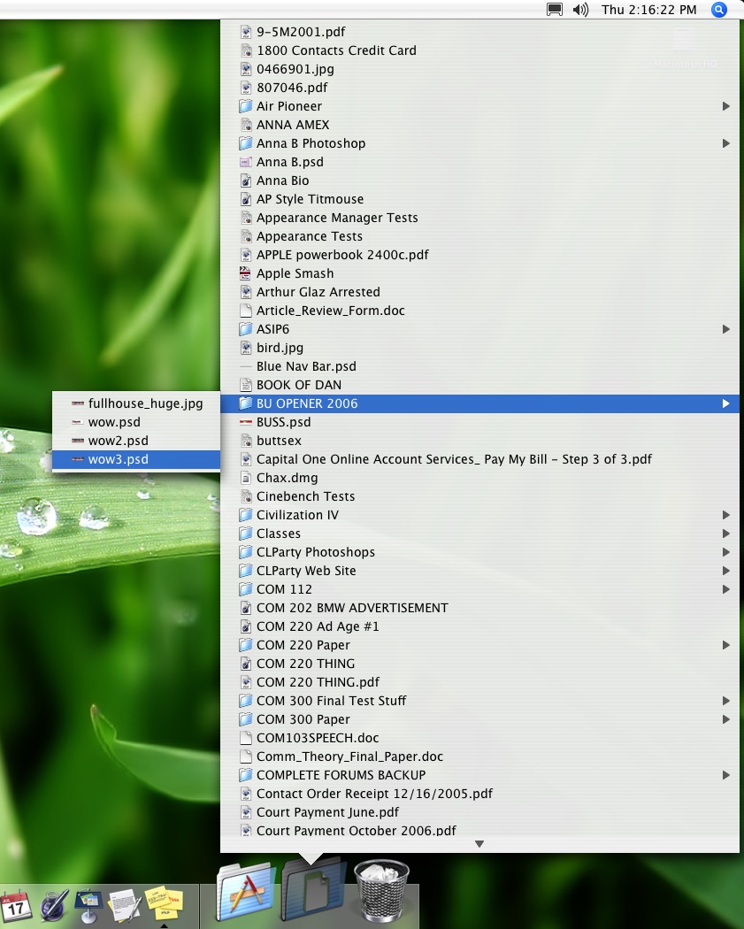The height and width of the screenshot is (929, 744).
Task: Open Blue Nav Bar.psd
Action: pyautogui.click(x=479, y=367)
